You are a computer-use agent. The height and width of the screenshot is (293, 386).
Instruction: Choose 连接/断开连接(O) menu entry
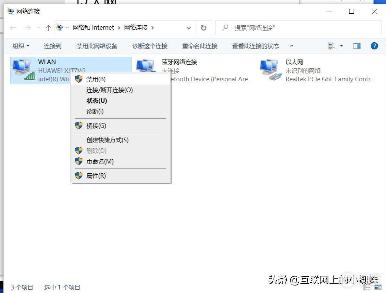coord(120,90)
